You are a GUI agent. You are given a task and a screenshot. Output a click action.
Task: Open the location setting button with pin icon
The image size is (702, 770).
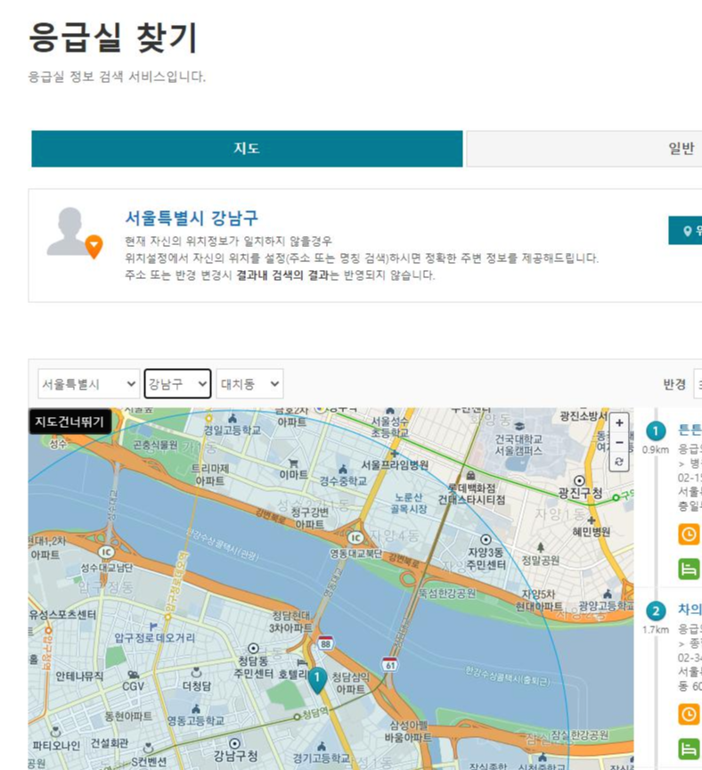click(x=685, y=230)
